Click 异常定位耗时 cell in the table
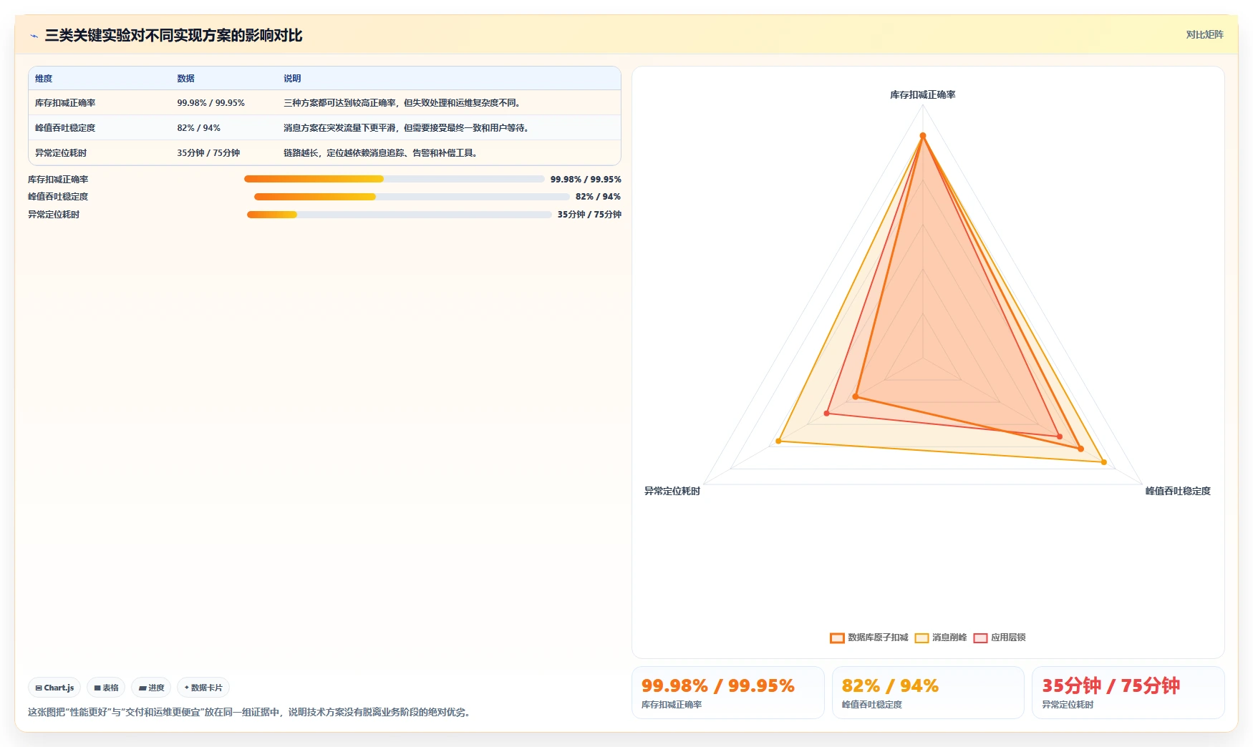This screenshot has width=1253, height=747. tap(61, 153)
